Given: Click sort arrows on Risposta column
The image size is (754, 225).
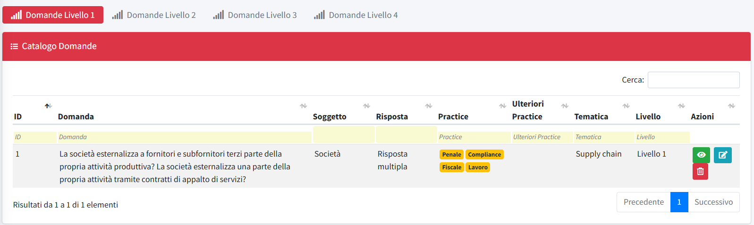Looking at the screenshot, I should tap(428, 106).
